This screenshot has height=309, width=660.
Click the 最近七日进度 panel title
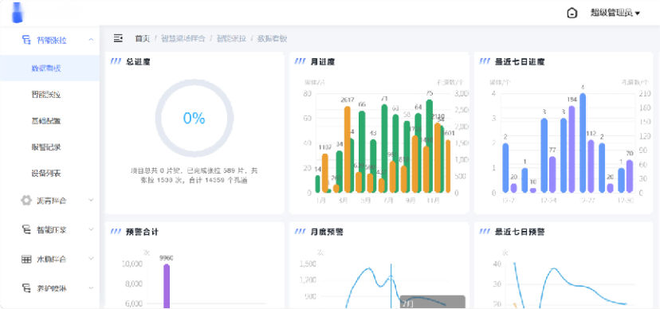[x=520, y=62]
